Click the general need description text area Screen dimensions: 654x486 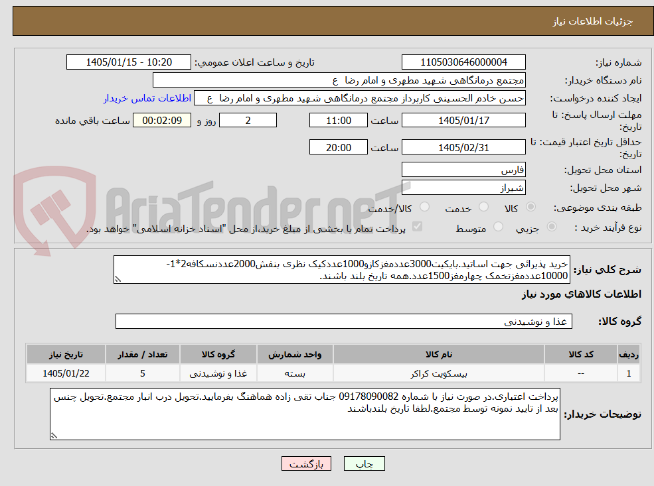[x=341, y=269]
